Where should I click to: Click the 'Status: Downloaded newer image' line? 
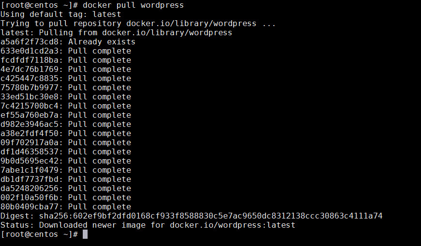[148, 225]
